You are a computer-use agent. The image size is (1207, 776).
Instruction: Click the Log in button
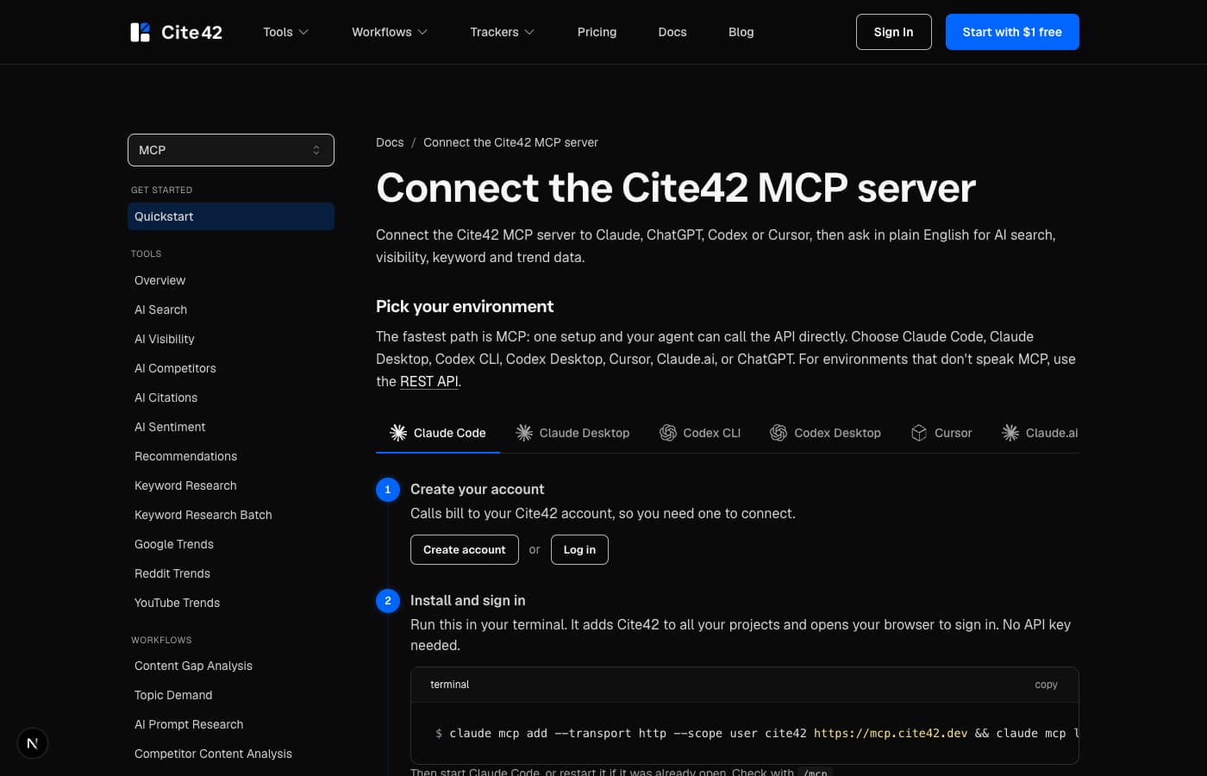click(579, 550)
